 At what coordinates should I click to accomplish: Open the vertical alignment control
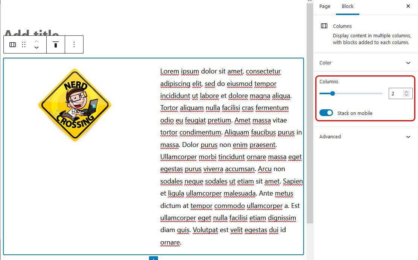pos(56,44)
